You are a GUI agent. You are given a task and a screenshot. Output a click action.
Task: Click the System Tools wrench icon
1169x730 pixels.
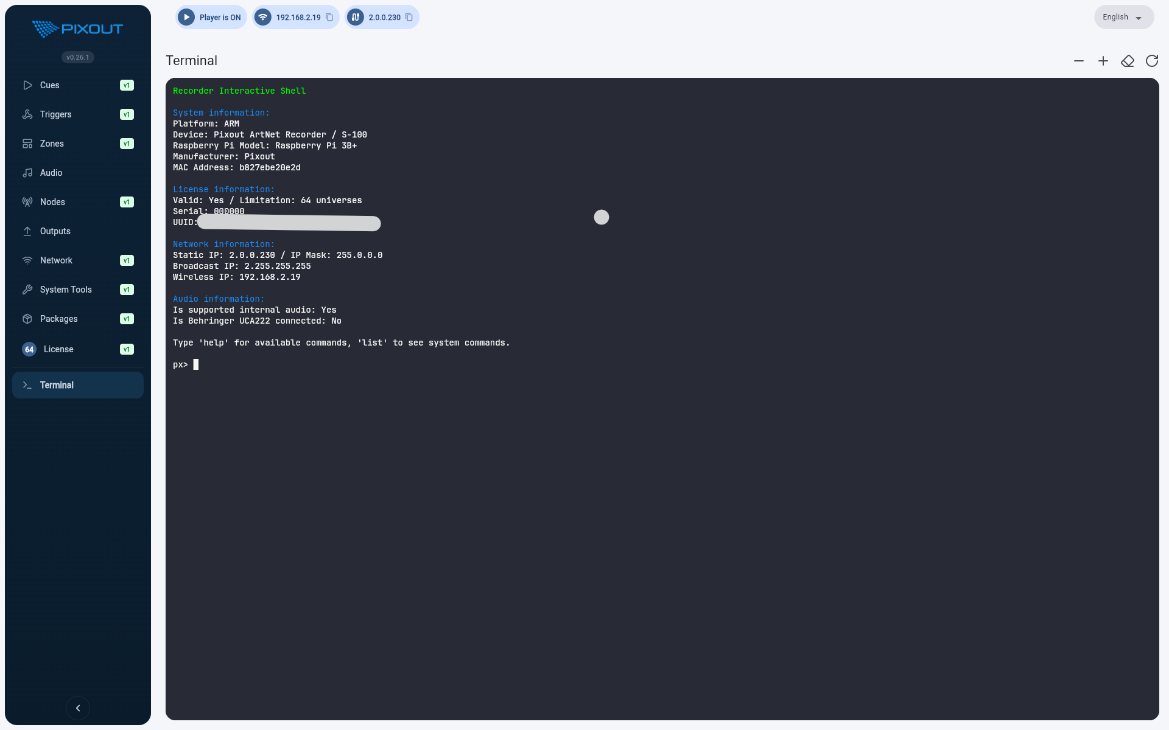(x=27, y=290)
